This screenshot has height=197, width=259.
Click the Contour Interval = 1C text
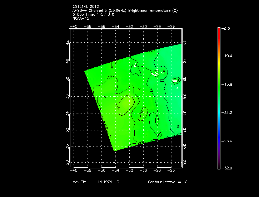[168, 182]
